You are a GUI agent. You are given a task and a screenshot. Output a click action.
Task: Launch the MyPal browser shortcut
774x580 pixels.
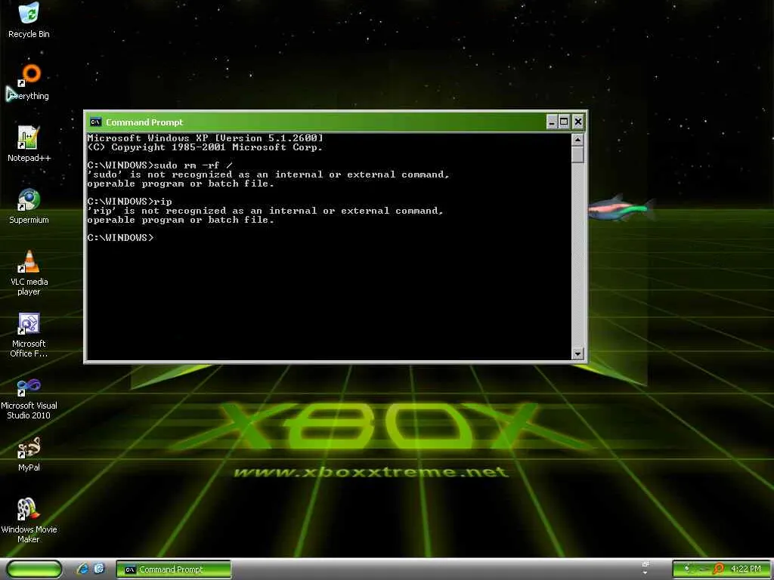click(x=29, y=454)
